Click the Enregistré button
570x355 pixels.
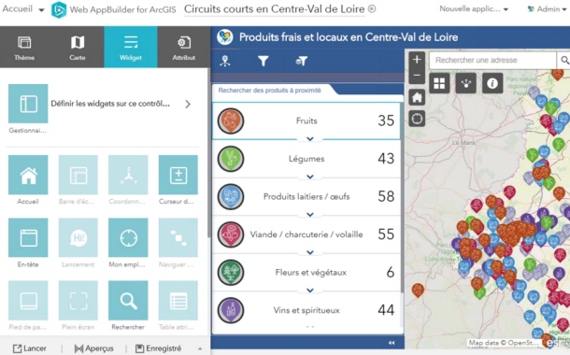coord(159,348)
